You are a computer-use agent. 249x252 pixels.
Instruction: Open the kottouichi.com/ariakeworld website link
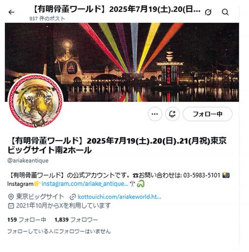click(119, 197)
